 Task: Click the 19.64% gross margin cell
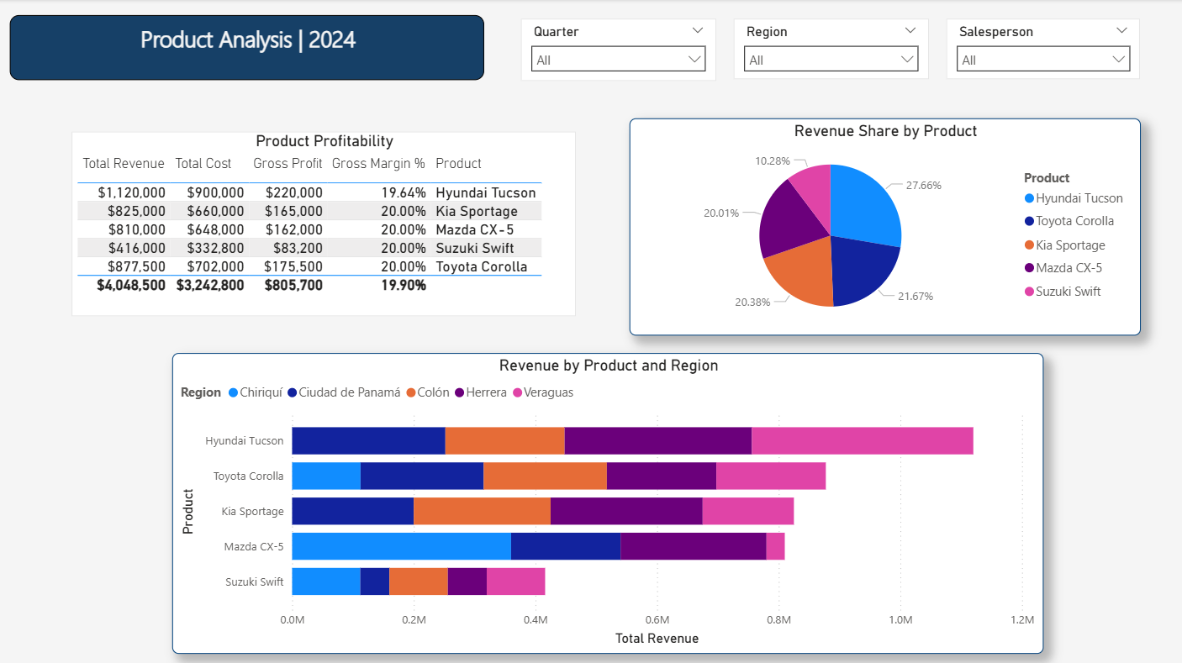(404, 192)
